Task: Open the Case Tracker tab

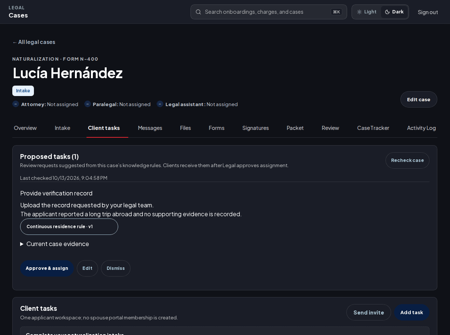Action: (x=373, y=128)
